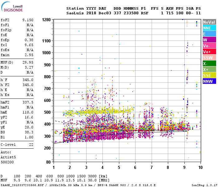Click the Artist5 auto-scaler label
Image resolution: width=218 pixels, height=187 pixels.
tap(8, 157)
